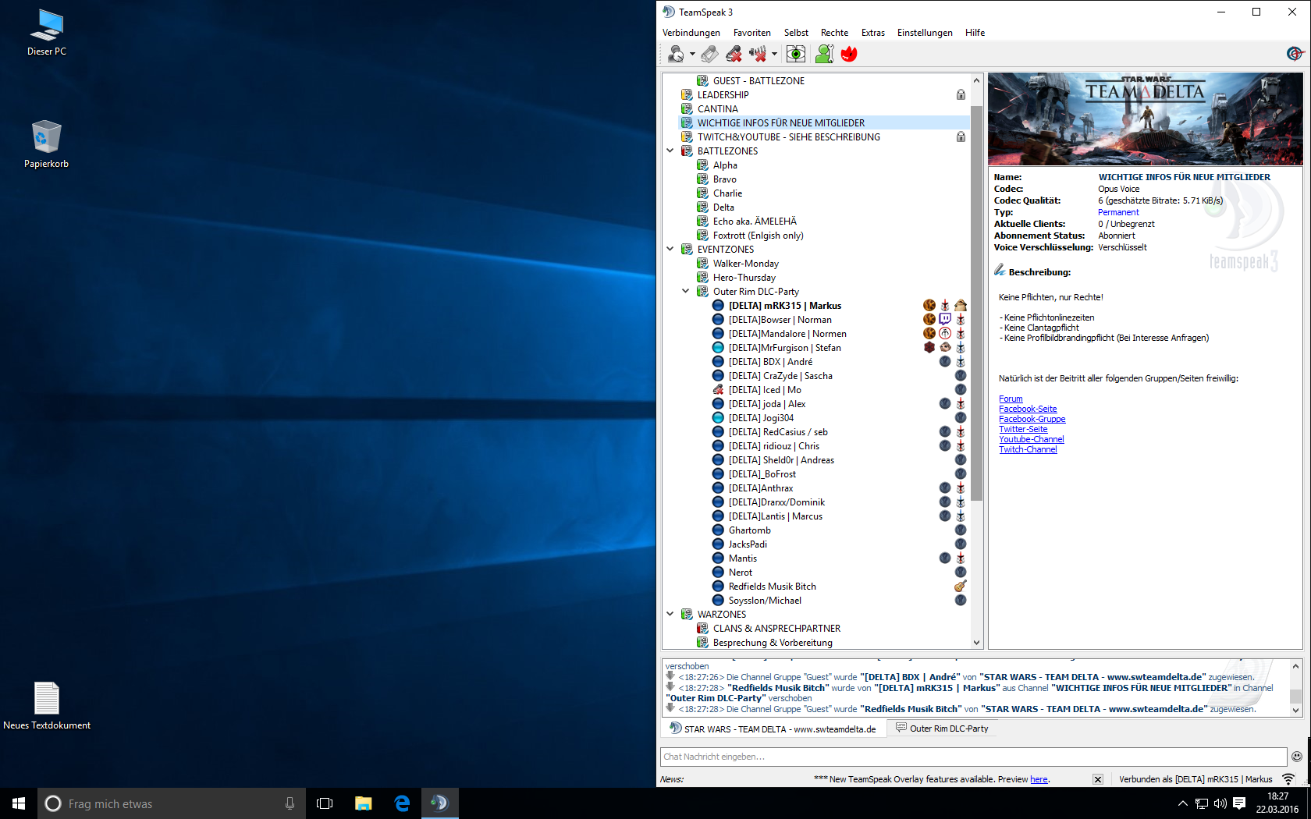Screen dimensions: 1311x819
Task: Open the Twitch-Channel link
Action: 1028,449
